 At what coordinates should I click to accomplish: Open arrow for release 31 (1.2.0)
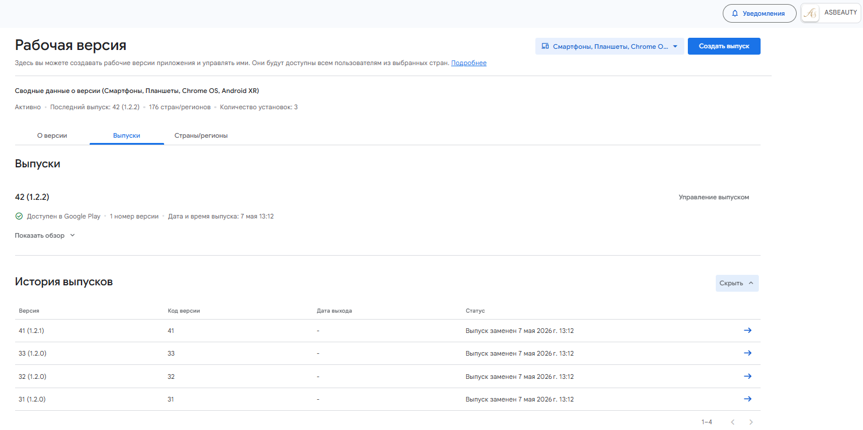(748, 399)
